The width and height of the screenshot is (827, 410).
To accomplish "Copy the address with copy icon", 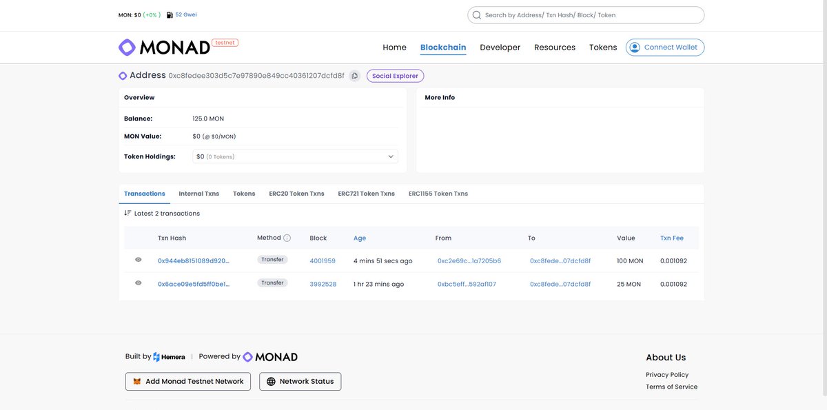I will coord(354,76).
